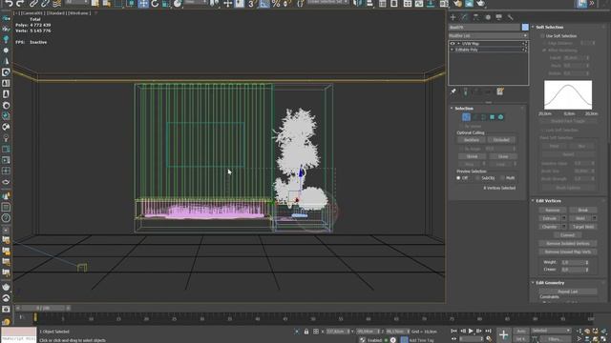Select Preview Selection Off radio button
This screenshot has height=343, width=611.
[x=458, y=178]
